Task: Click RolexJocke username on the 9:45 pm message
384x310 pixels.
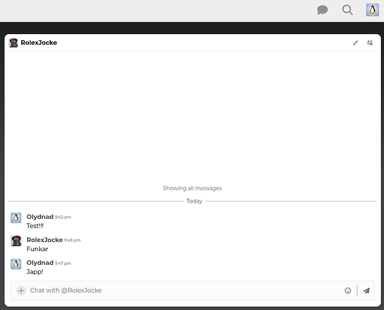Action: 45,240
